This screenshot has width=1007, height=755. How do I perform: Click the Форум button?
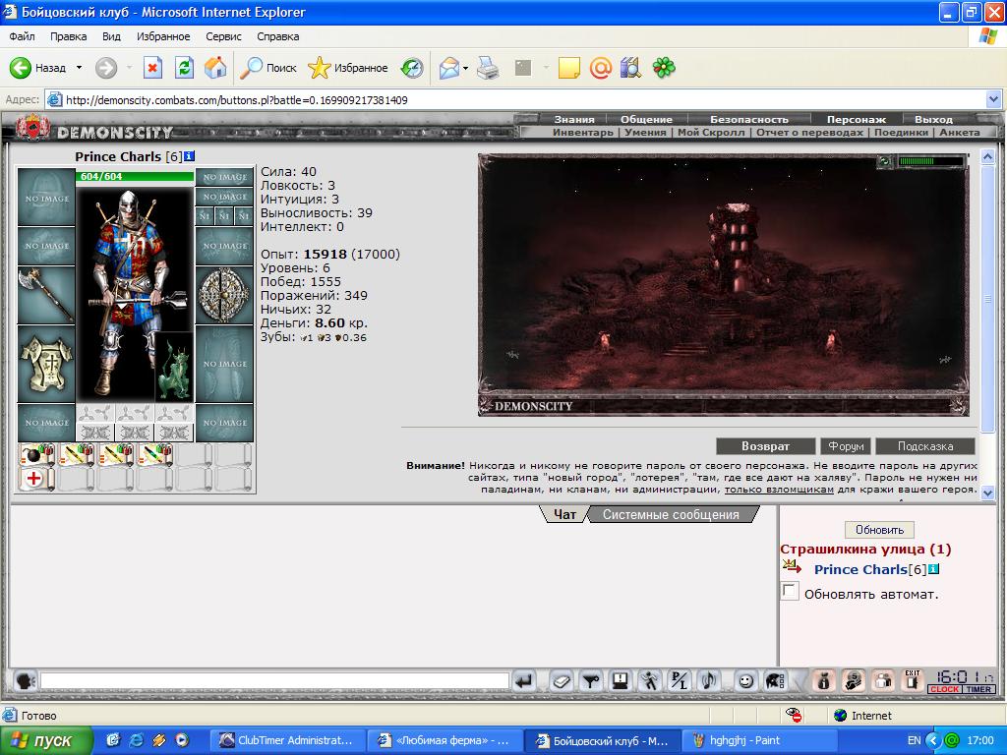(x=845, y=446)
